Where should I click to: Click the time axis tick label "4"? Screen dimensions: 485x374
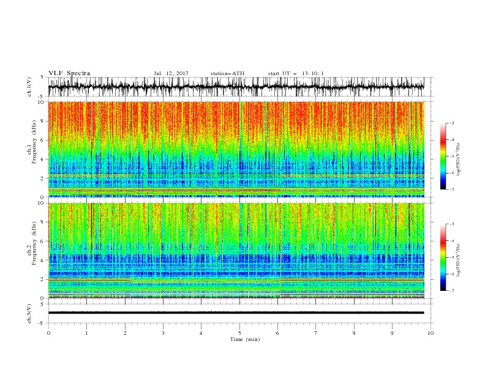pyautogui.click(x=201, y=333)
